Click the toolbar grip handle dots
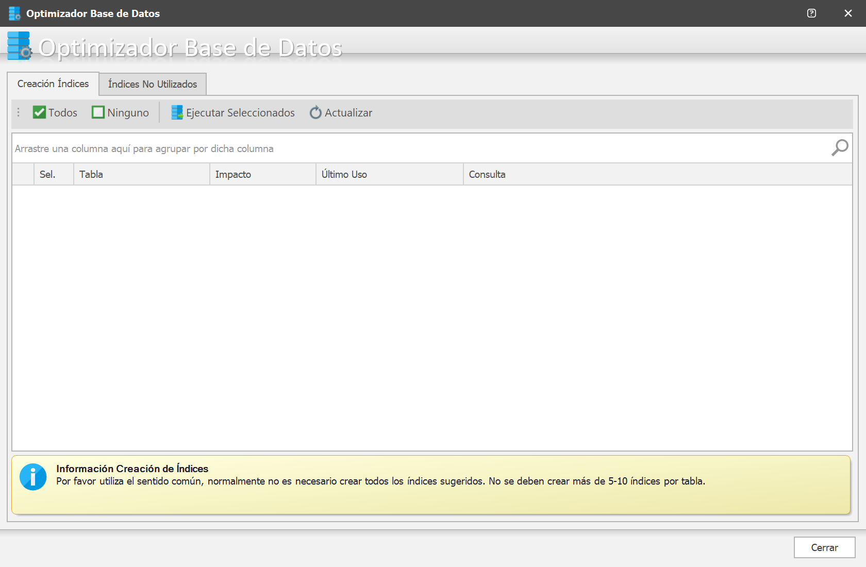The width and height of the screenshot is (866, 567). [x=19, y=112]
